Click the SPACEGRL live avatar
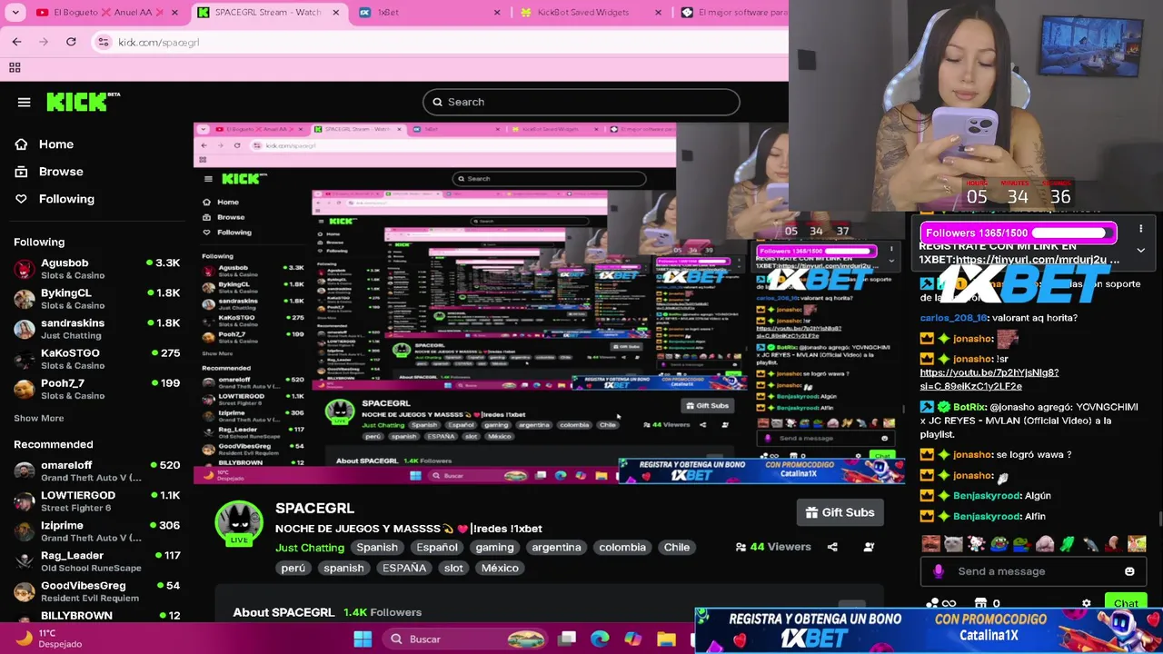Viewport: 1163px width, 654px height. (x=239, y=523)
